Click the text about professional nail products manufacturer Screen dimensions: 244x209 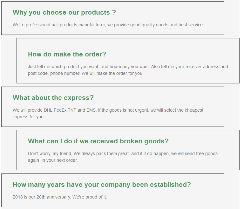tap(108, 25)
